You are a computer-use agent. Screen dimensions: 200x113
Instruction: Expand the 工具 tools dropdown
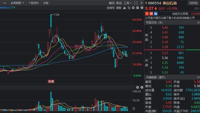(127, 3)
